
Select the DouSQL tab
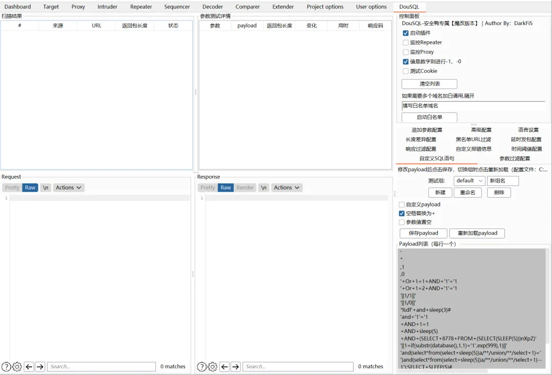point(409,7)
